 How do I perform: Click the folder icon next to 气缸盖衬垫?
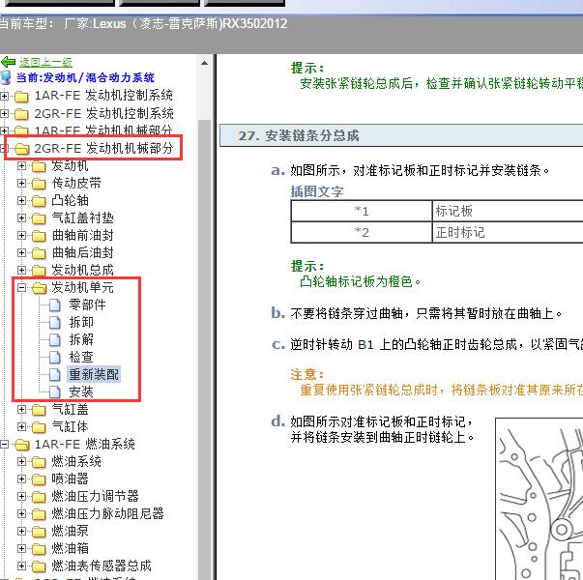tap(39, 218)
